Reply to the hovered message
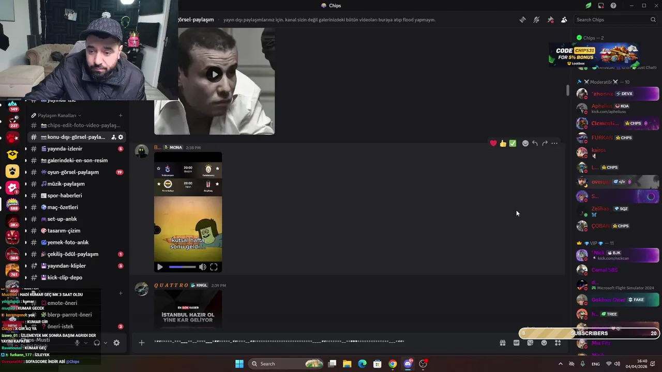662x372 pixels. tap(535, 143)
